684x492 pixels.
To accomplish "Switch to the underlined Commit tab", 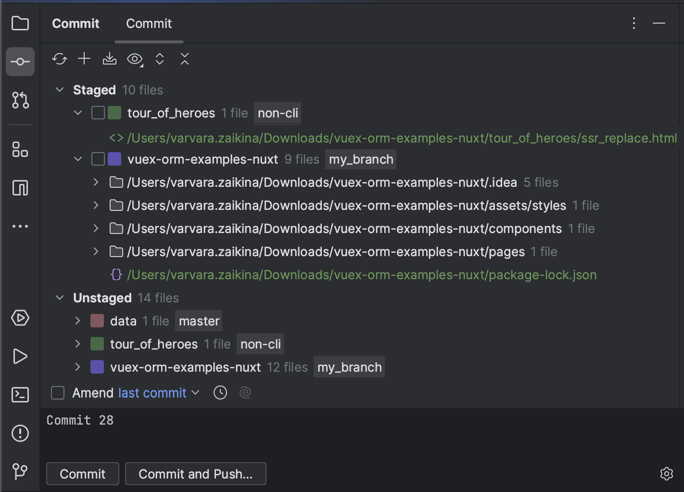I will tap(149, 23).
